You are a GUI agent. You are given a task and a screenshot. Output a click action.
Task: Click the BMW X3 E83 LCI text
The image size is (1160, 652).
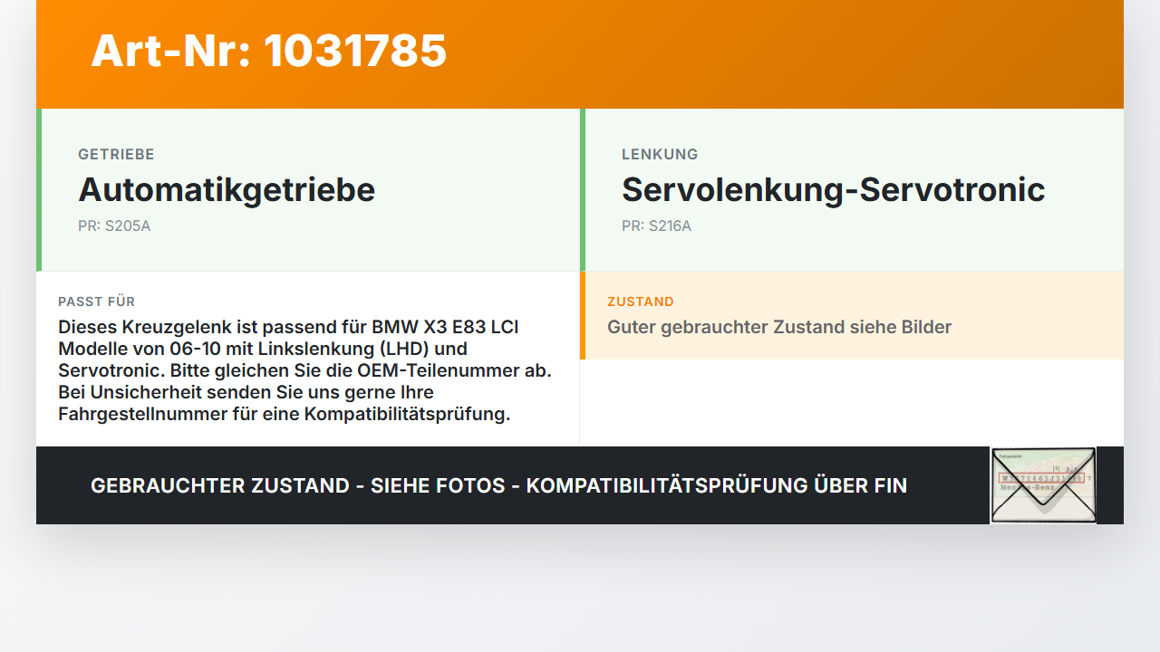point(445,327)
